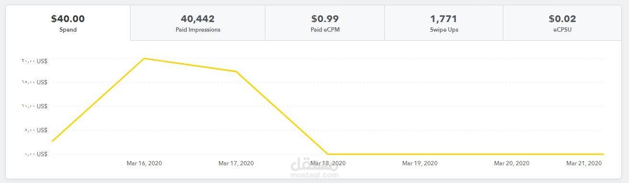Click the 40,442 impressions value

coord(198,19)
